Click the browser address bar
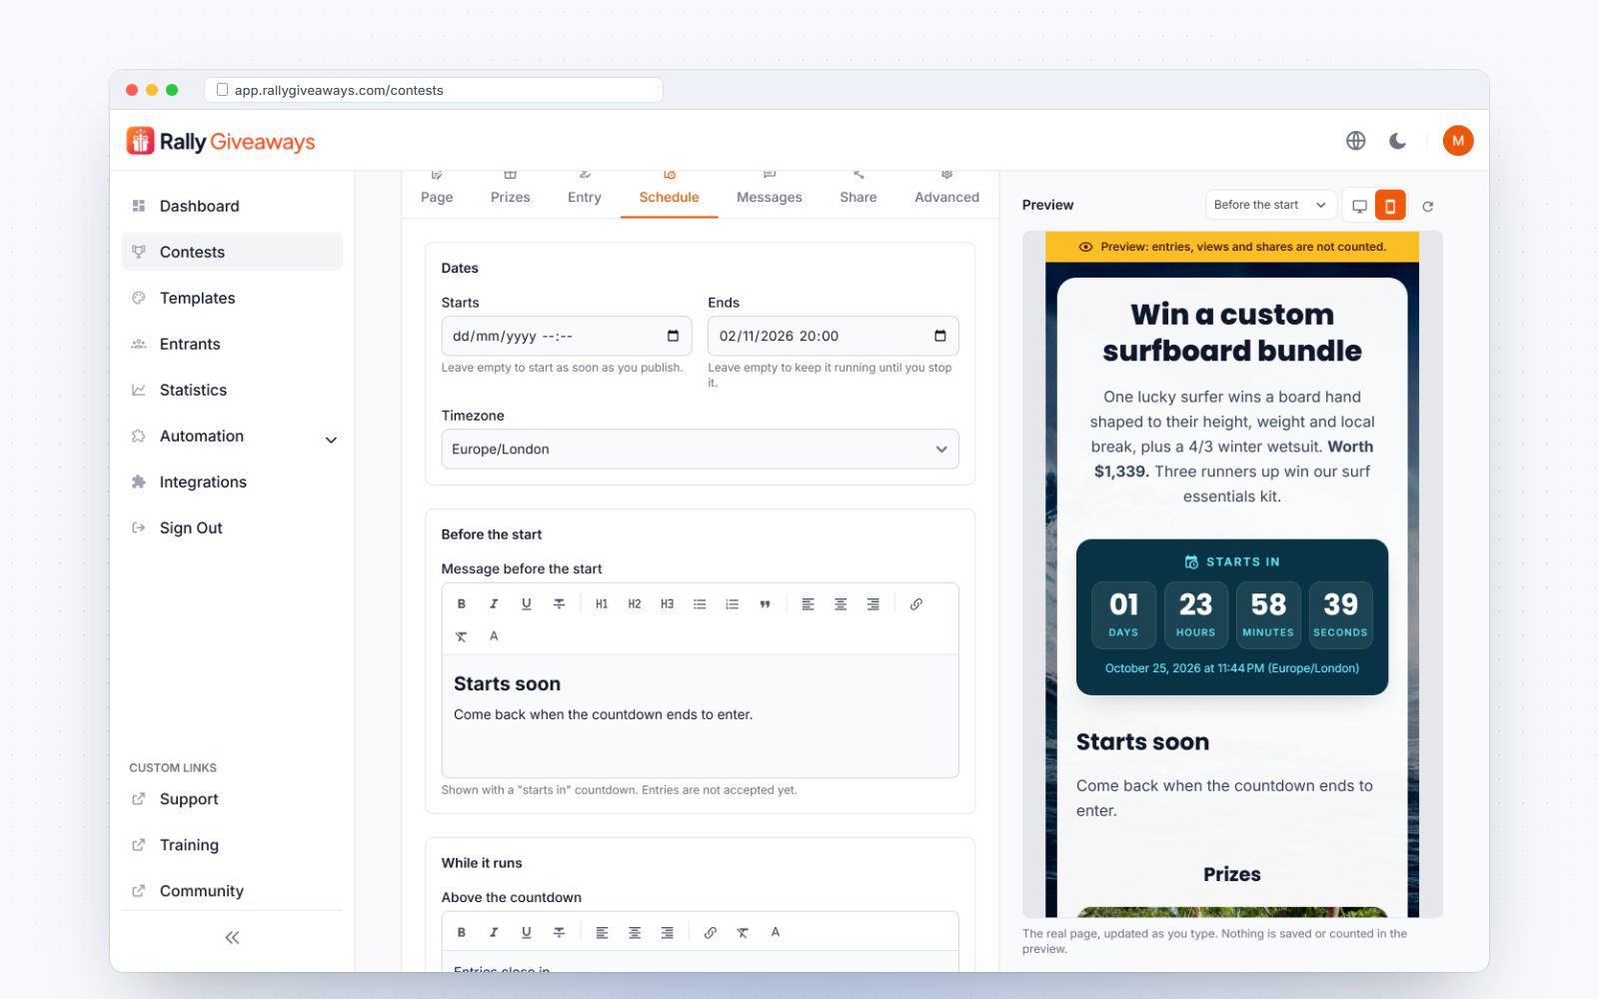This screenshot has height=999, width=1599. tap(434, 90)
